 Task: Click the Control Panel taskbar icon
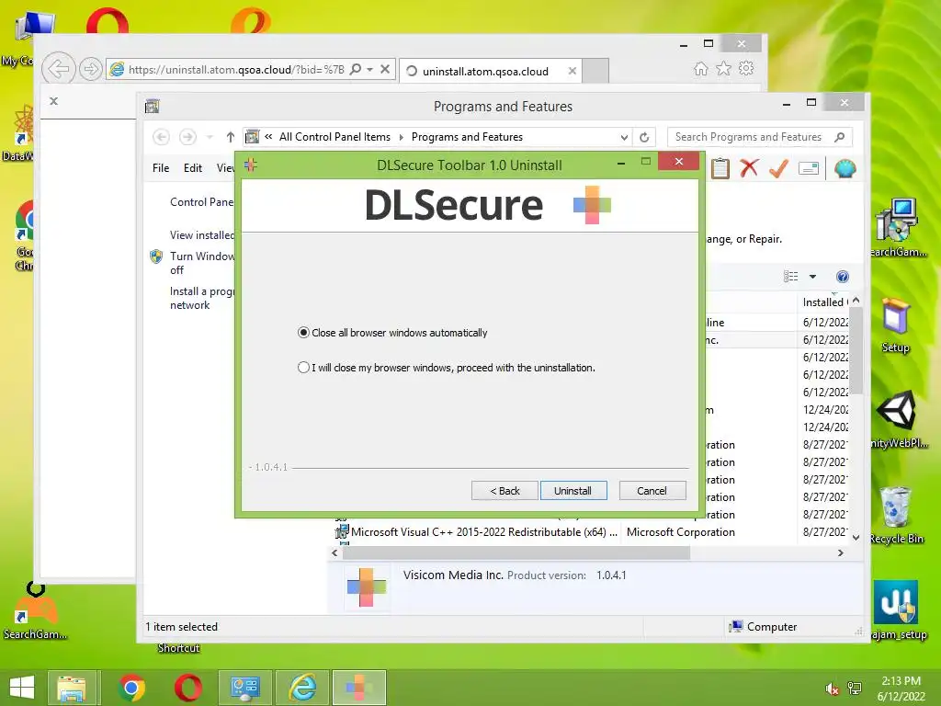click(244, 688)
